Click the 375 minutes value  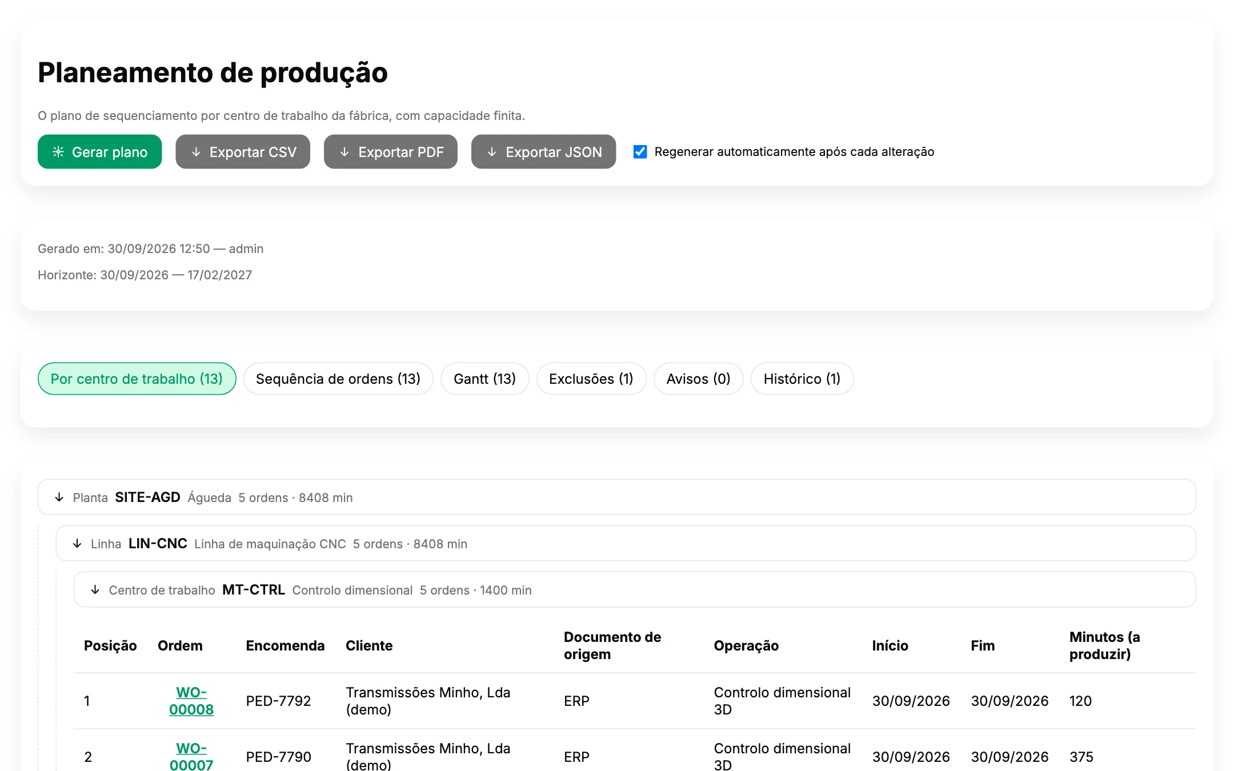pos(1081,757)
